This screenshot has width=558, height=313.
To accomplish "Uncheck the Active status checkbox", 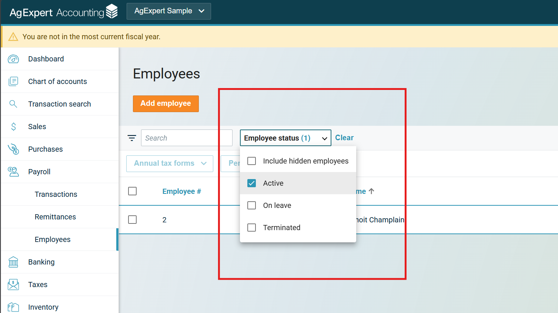I will [x=252, y=183].
